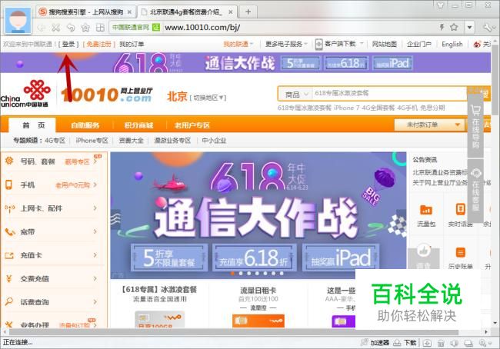Open a new tab with the plus button
500x349 pixels.
(x=248, y=12)
